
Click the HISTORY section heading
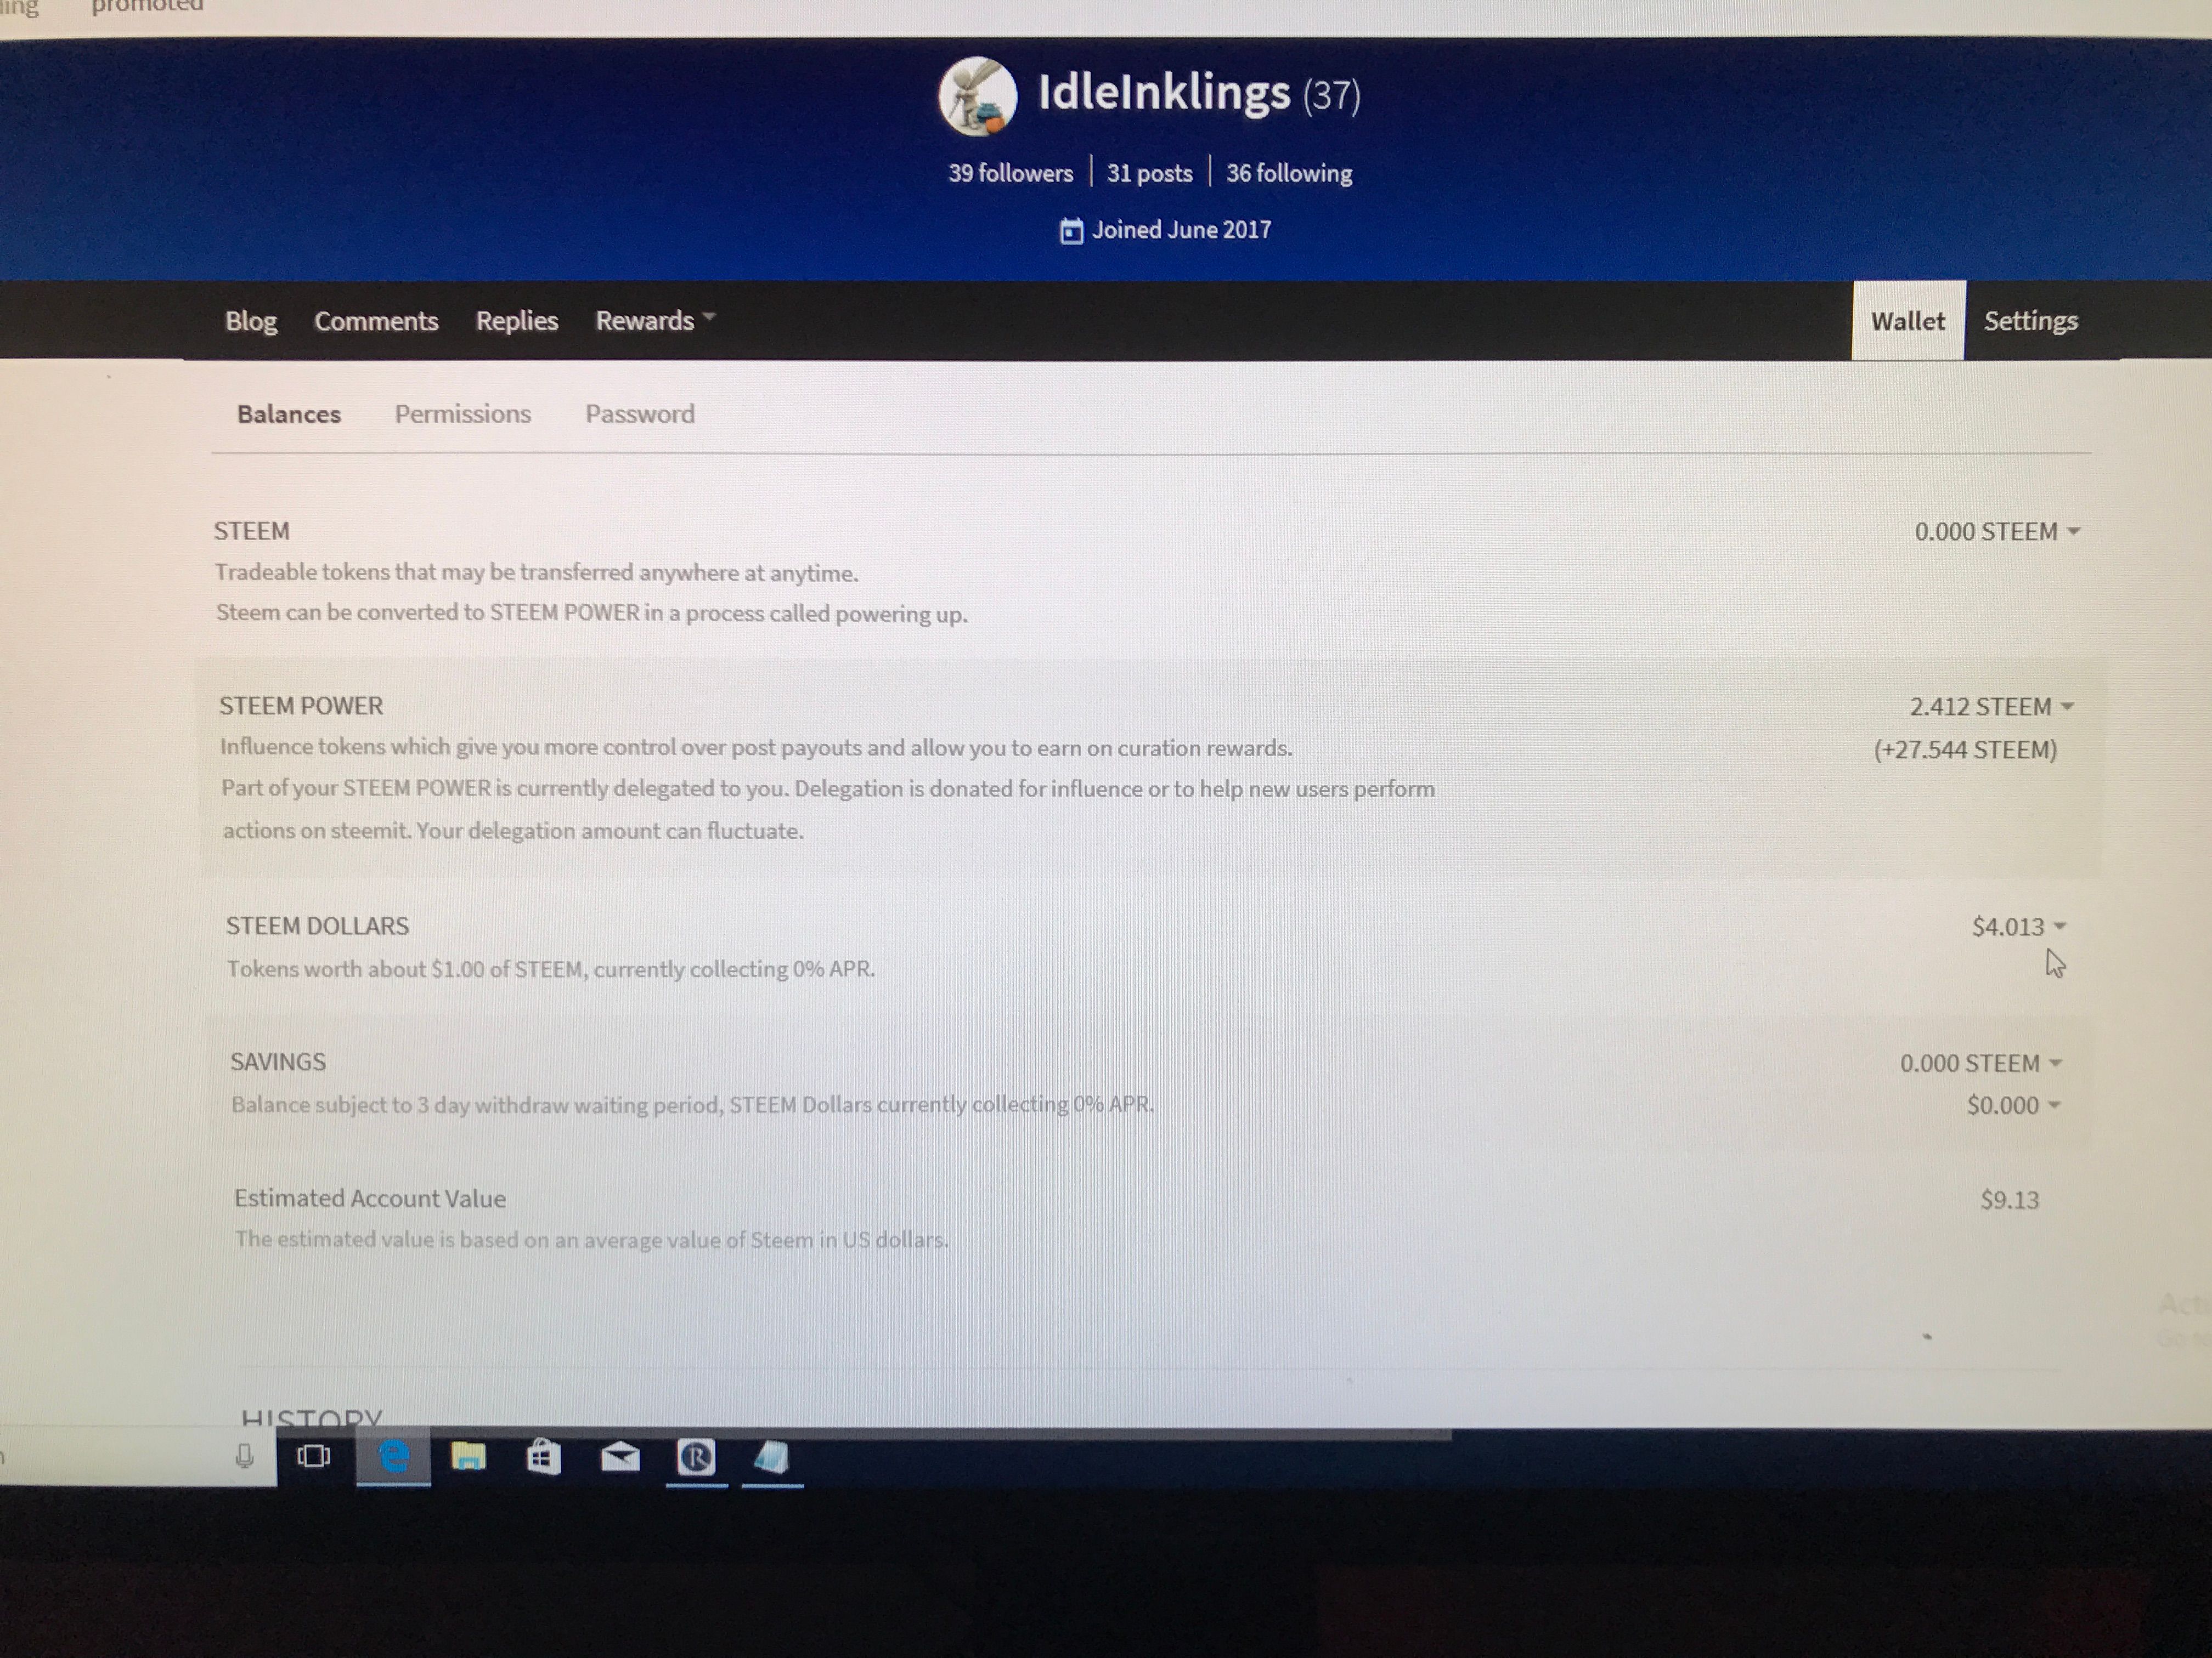click(x=312, y=1417)
